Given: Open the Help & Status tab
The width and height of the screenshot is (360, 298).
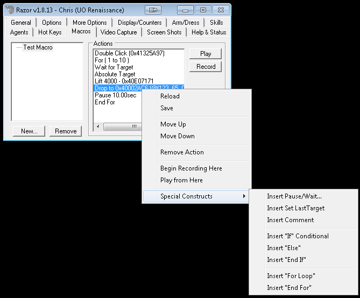Looking at the screenshot, I should [209, 32].
